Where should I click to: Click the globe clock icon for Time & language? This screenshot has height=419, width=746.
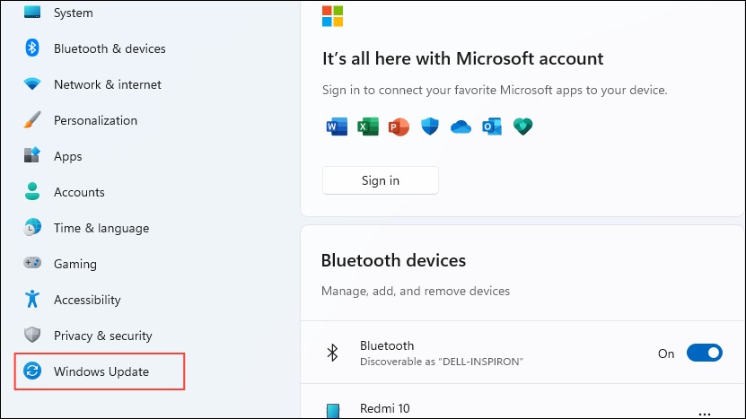pyautogui.click(x=32, y=227)
